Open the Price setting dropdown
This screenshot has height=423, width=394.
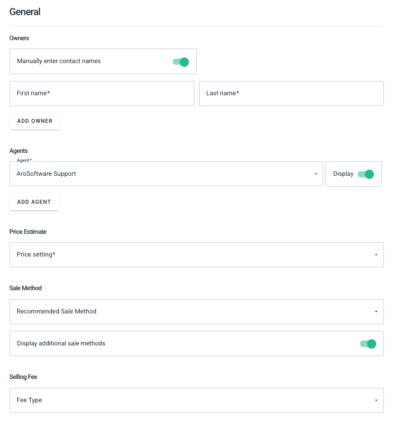[197, 254]
